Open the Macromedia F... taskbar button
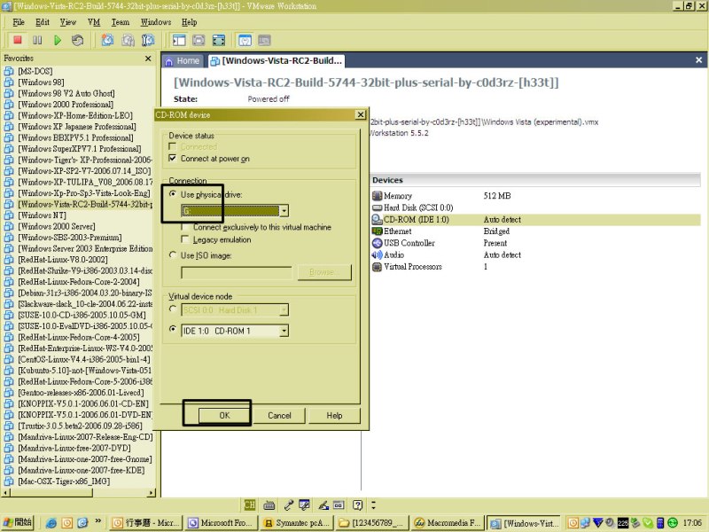The image size is (709, 532). (x=448, y=523)
